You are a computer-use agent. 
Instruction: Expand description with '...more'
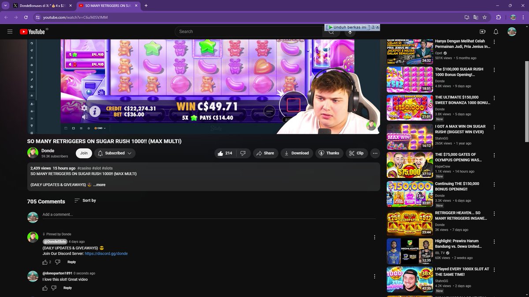[99, 185]
